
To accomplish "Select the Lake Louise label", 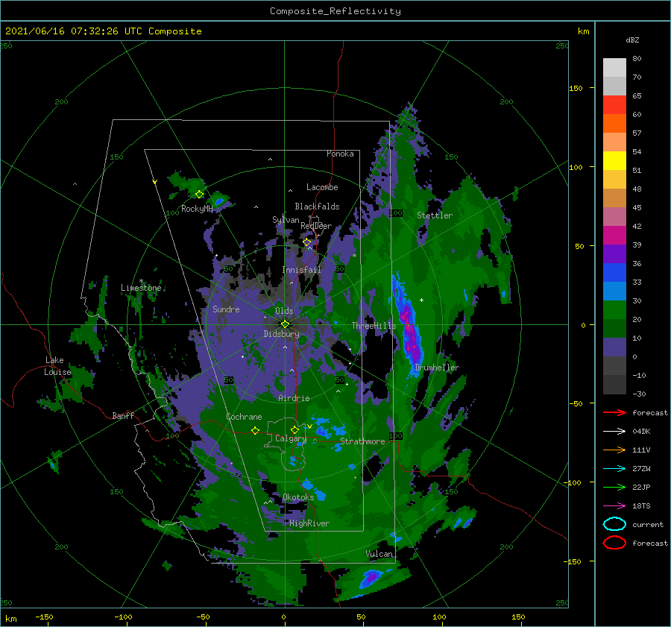I will pyautogui.click(x=57, y=366).
